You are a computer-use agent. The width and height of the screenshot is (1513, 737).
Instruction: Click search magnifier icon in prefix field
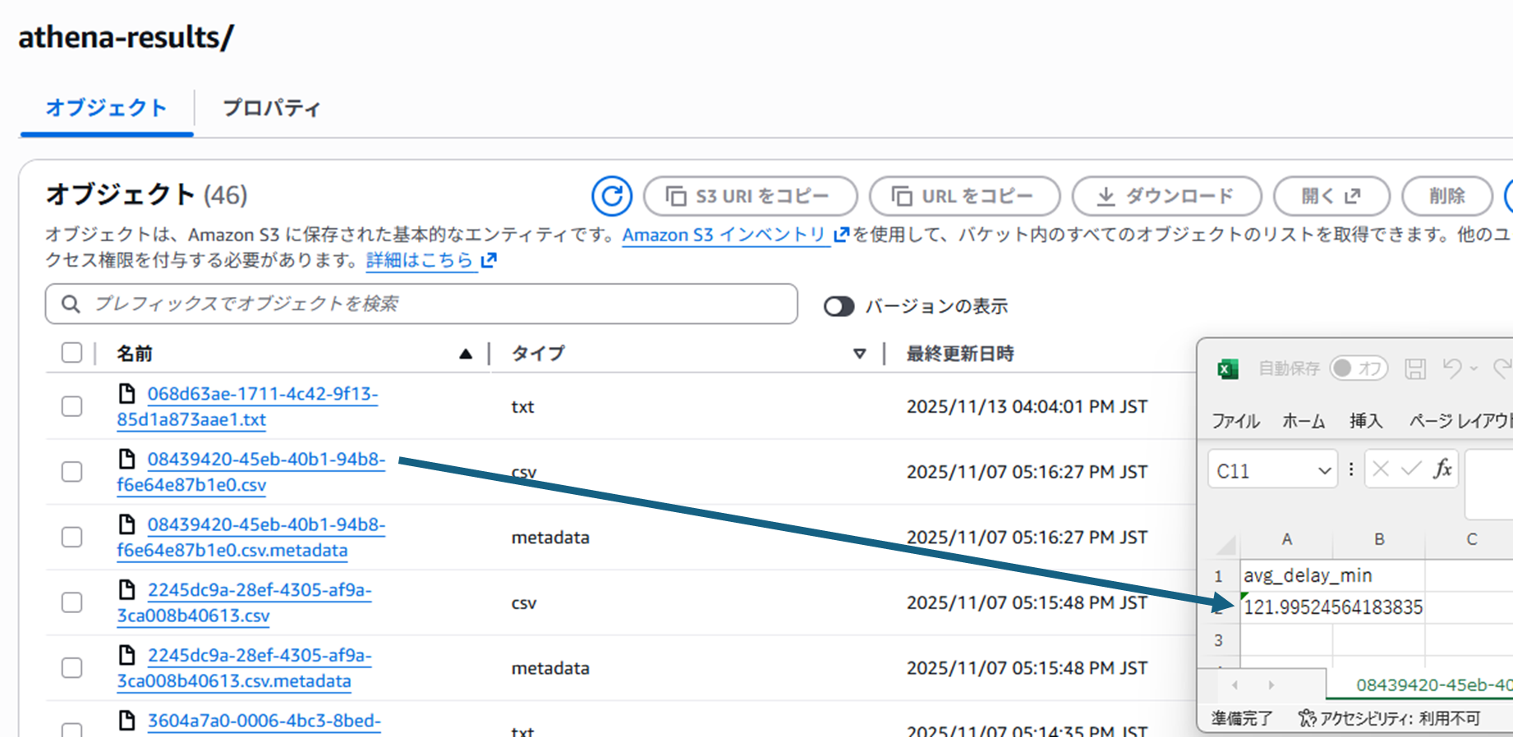click(x=71, y=304)
